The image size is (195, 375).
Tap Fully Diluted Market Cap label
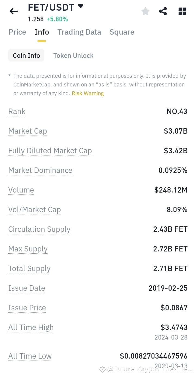(50, 151)
